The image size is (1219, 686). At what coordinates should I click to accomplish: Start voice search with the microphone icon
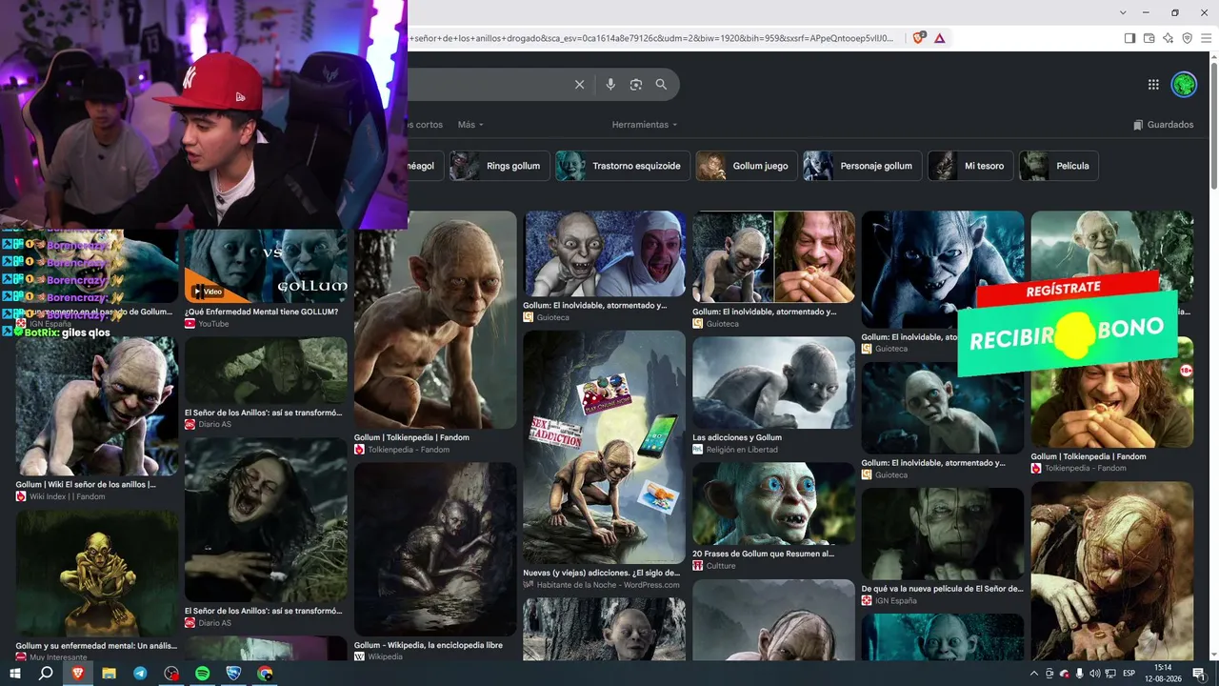point(610,85)
